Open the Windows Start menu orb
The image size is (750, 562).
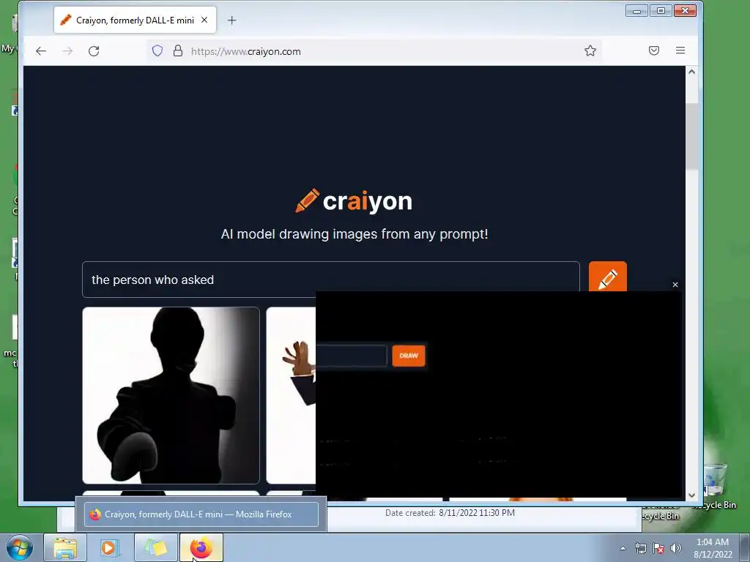pyautogui.click(x=19, y=547)
